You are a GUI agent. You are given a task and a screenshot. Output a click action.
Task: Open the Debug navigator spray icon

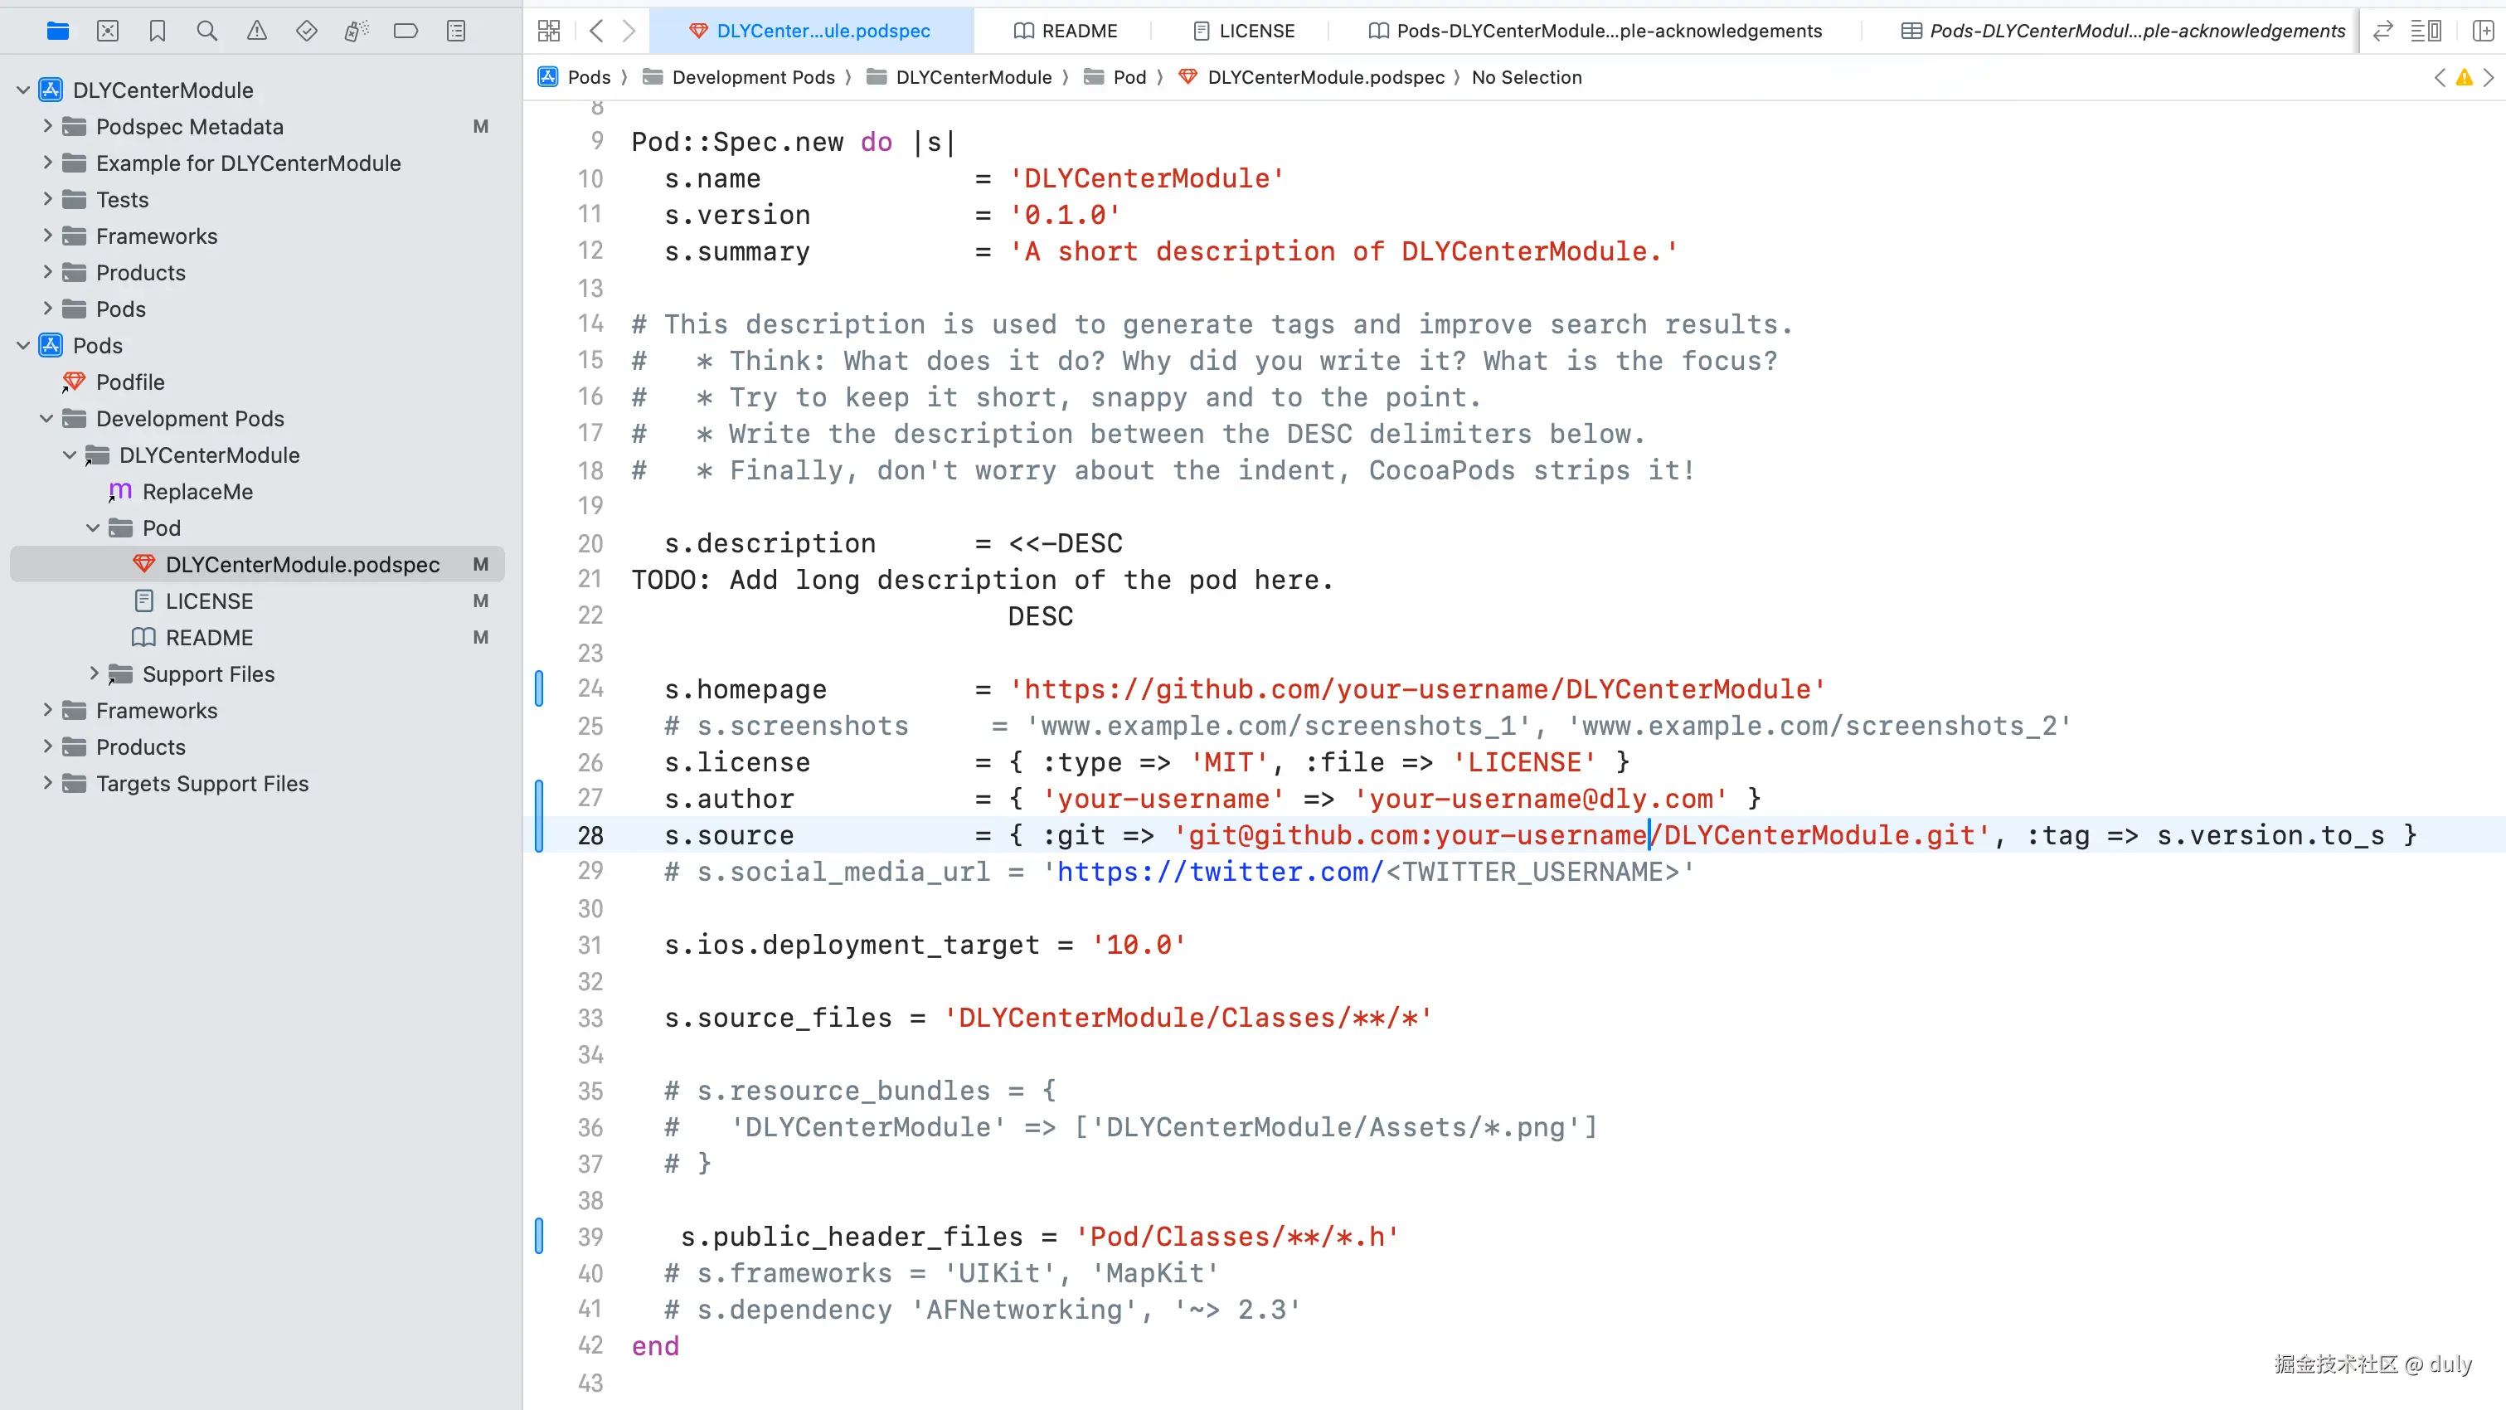click(356, 32)
